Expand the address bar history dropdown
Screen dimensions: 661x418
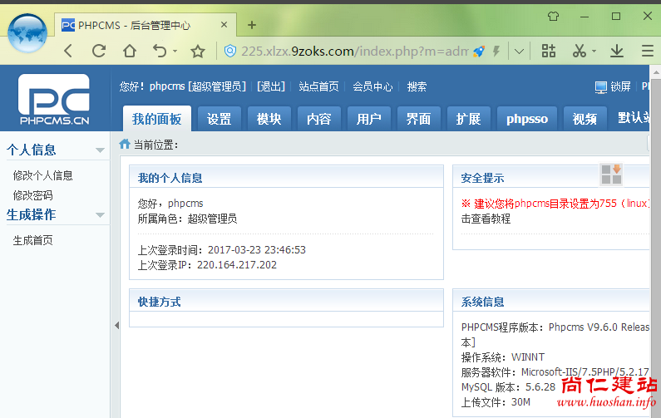point(519,52)
